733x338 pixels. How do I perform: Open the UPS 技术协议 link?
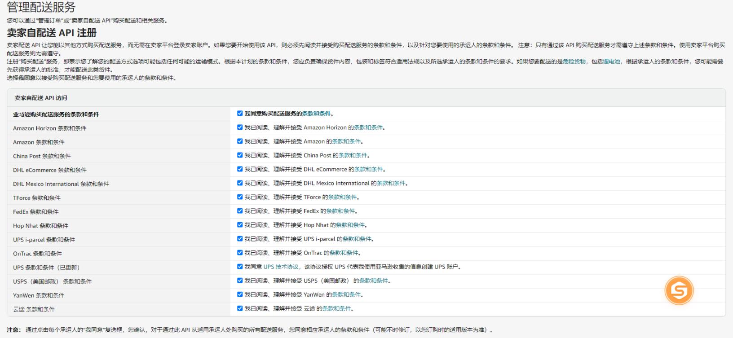click(x=281, y=267)
